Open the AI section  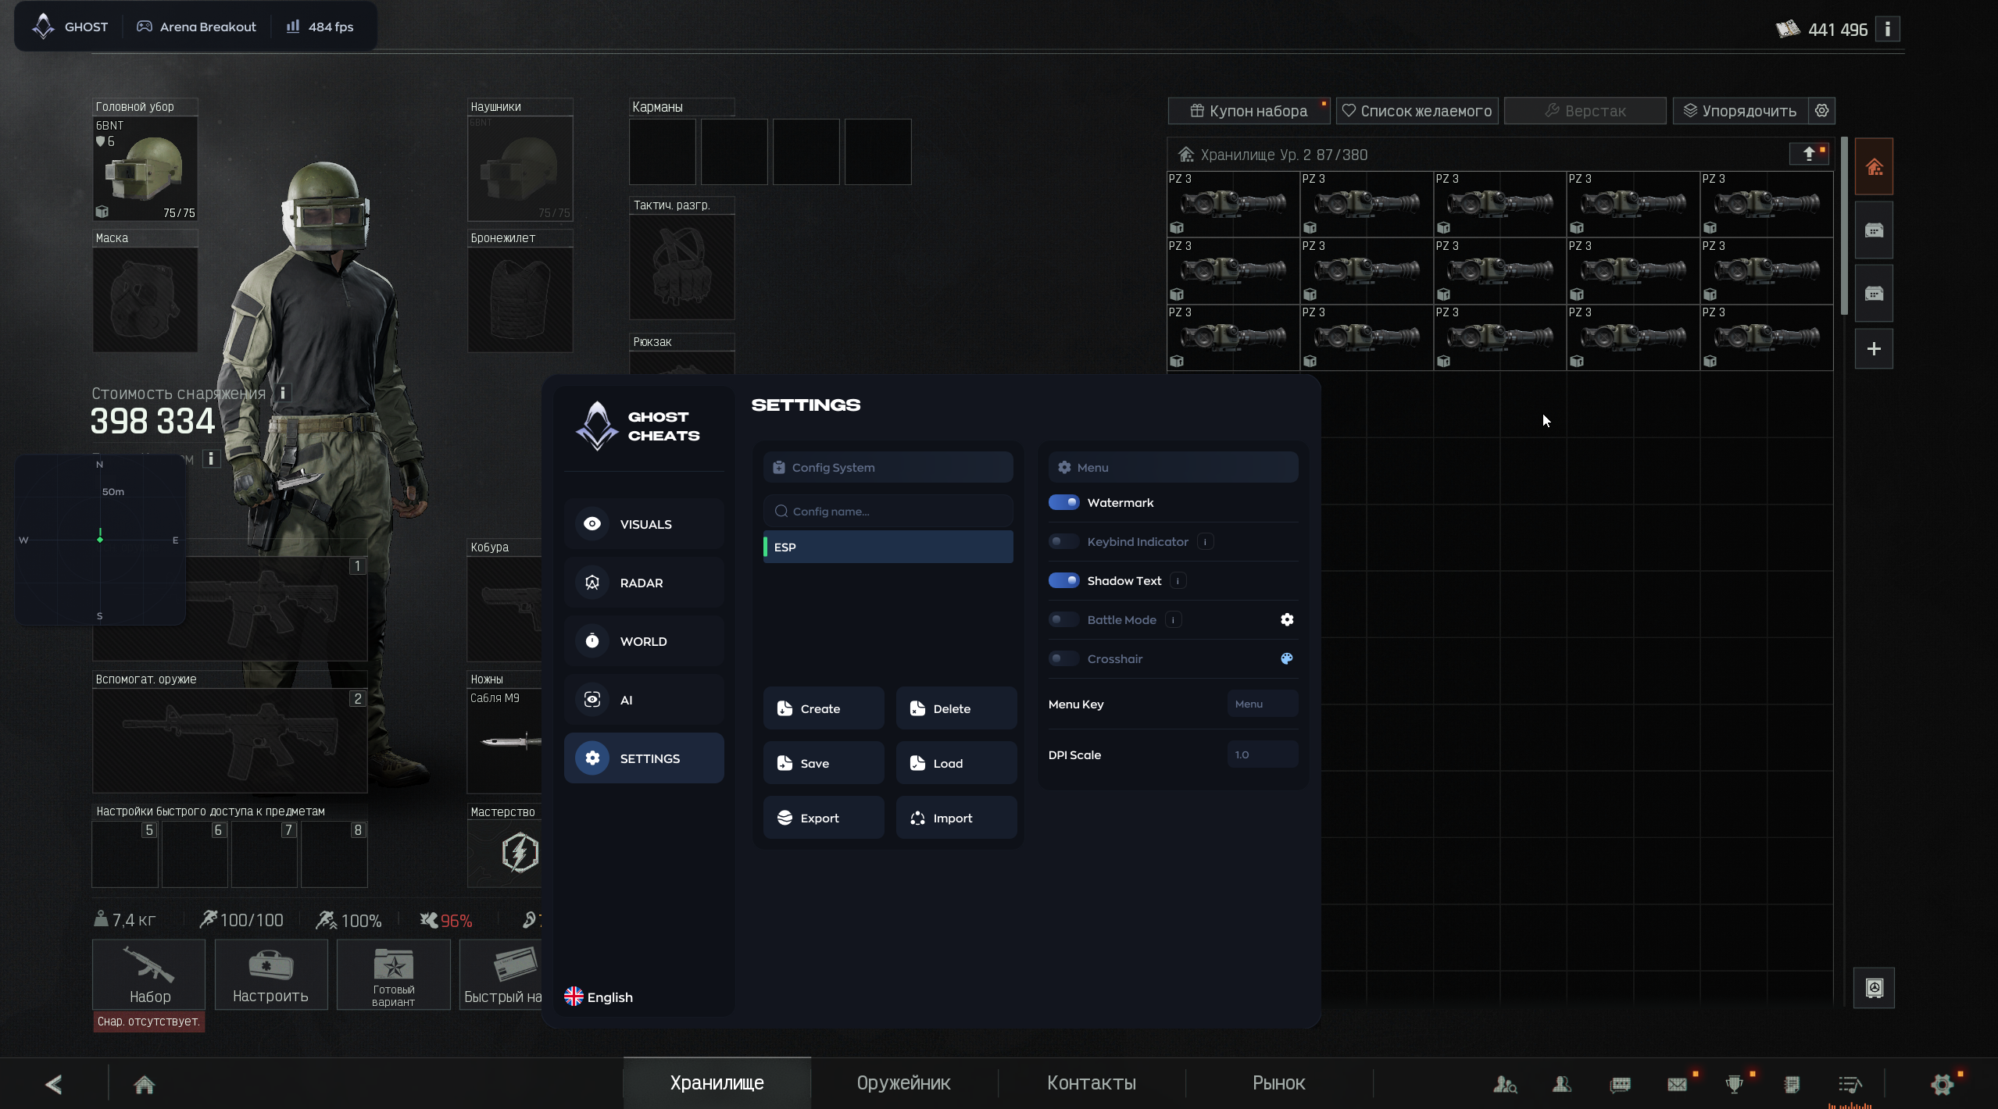[x=644, y=700]
